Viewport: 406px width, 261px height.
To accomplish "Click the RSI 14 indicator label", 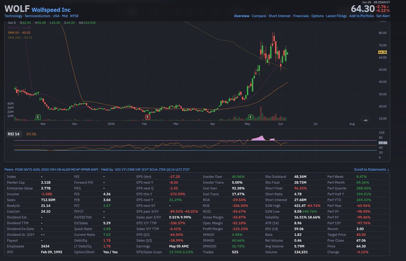I will 14,134.
